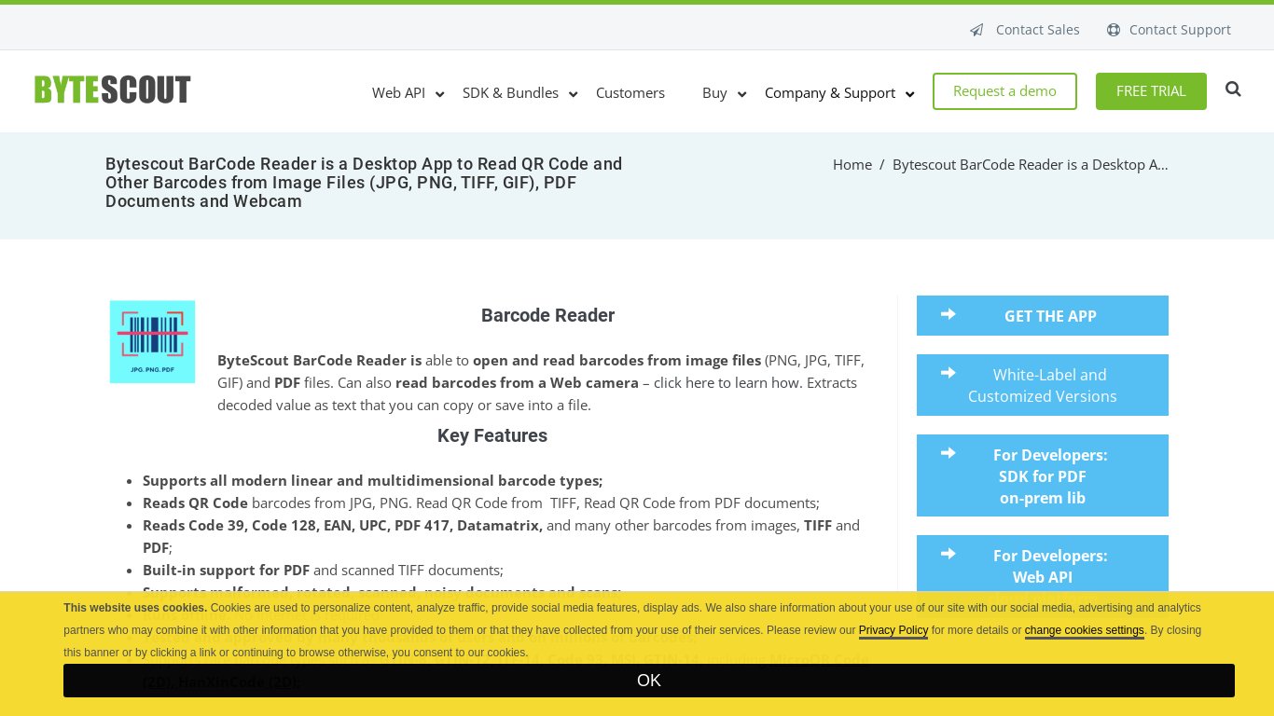Image resolution: width=1274 pixels, height=716 pixels.
Task: Expand the Company & Support dropdown chevron
Action: 909,94
